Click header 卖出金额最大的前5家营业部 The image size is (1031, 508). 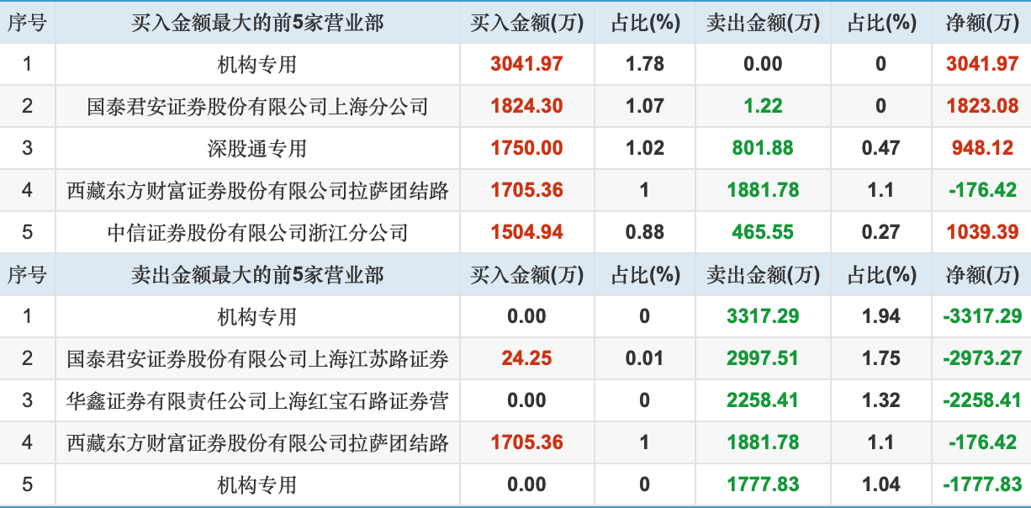click(x=257, y=275)
